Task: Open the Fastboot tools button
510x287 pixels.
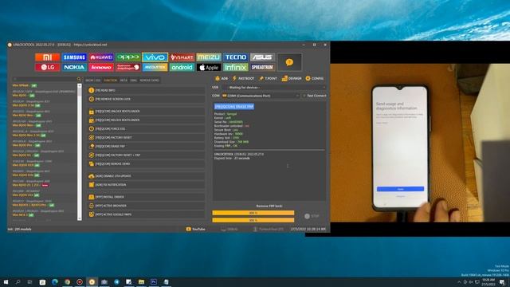Action: 243,78
